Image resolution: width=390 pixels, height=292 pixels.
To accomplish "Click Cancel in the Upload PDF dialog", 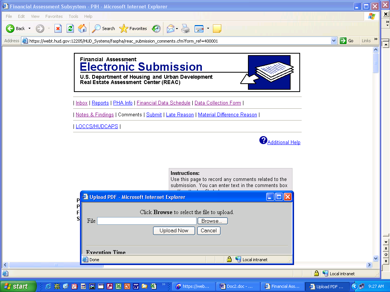I will pos(209,231).
